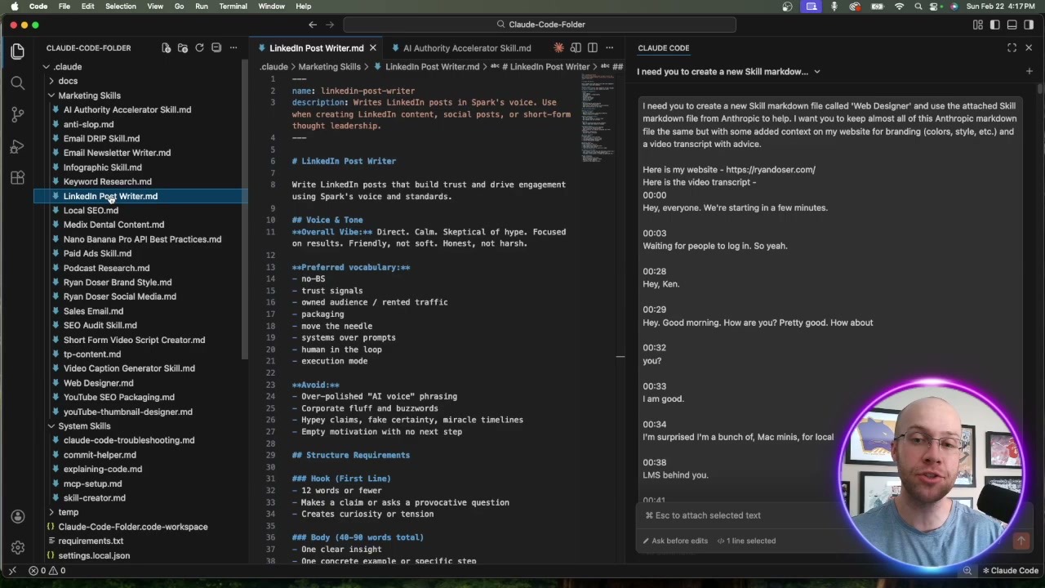Open the Explorer view in activity bar

pyautogui.click(x=17, y=51)
